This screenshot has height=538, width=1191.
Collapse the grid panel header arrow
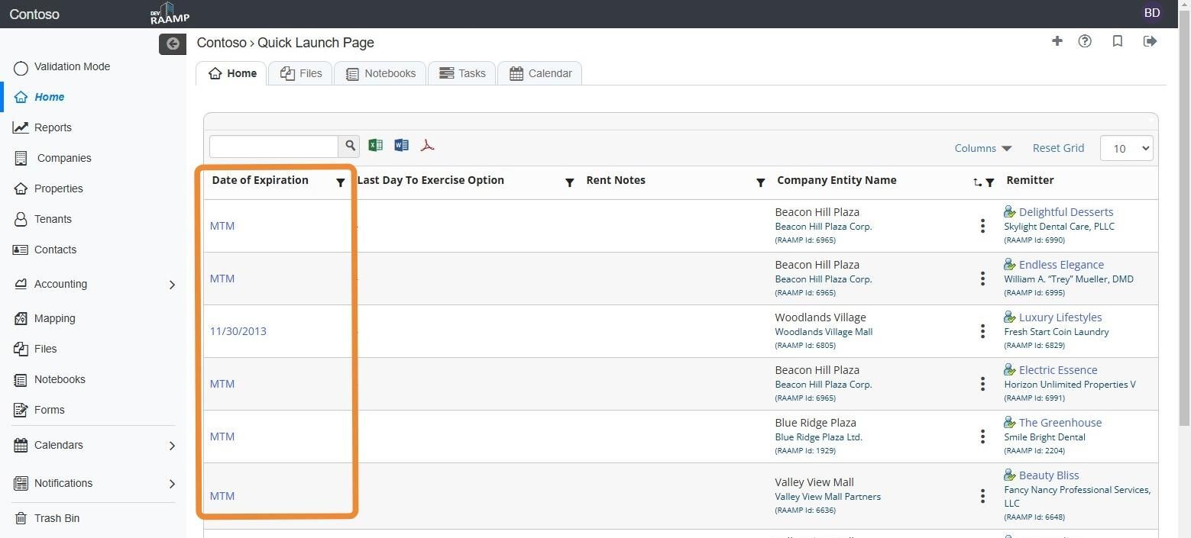click(1151, 120)
